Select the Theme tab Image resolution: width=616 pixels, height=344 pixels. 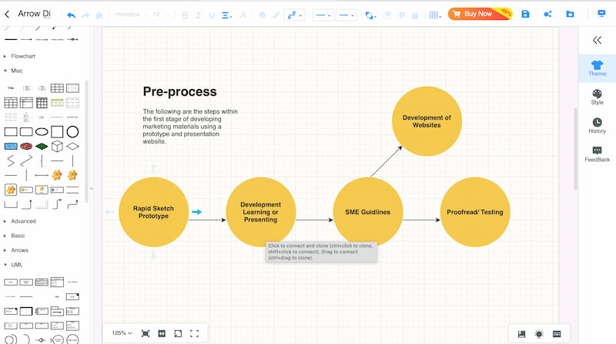(597, 68)
